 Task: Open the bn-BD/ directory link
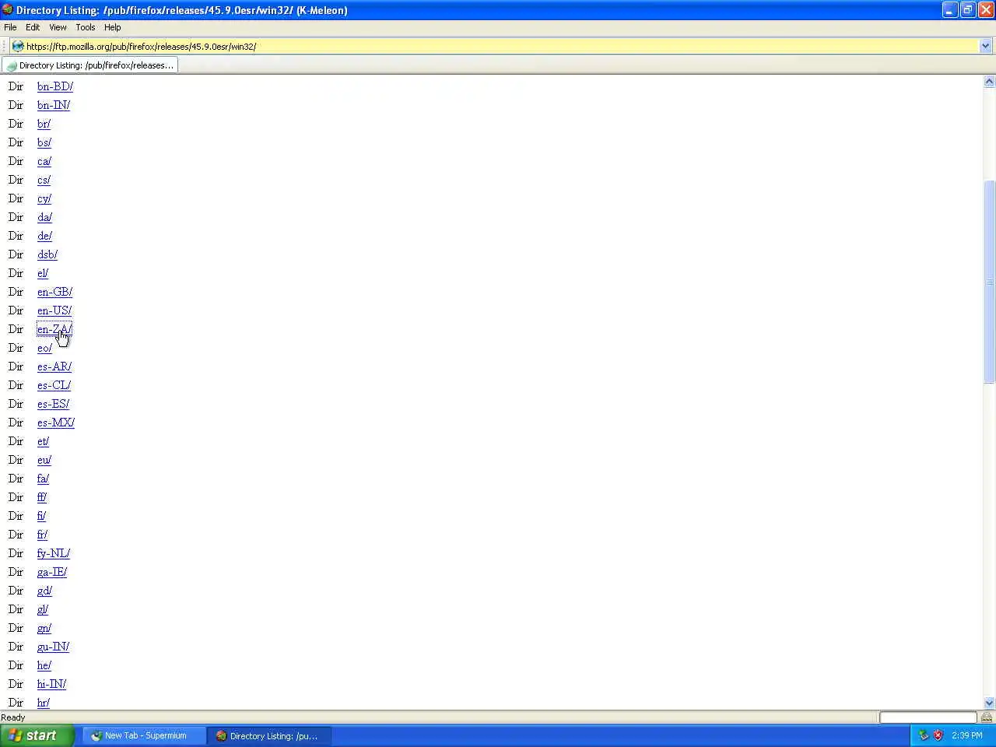click(x=55, y=86)
